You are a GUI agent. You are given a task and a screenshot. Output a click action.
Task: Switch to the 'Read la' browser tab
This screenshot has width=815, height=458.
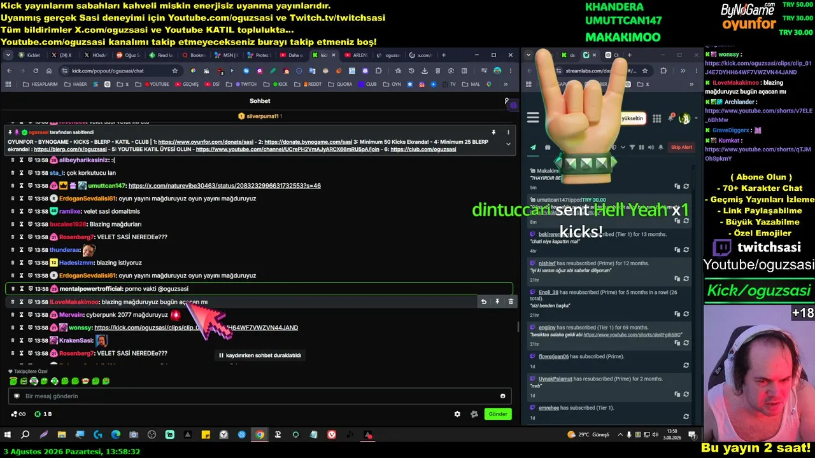tap(160, 55)
